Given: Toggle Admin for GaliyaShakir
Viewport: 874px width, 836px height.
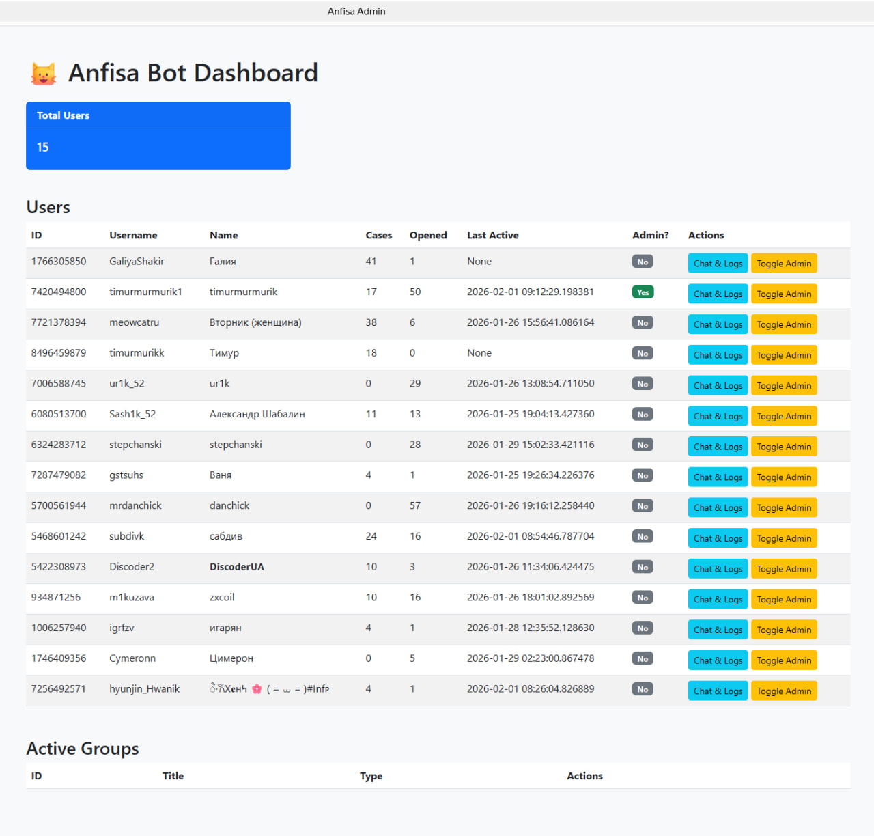Looking at the screenshot, I should [x=784, y=264].
